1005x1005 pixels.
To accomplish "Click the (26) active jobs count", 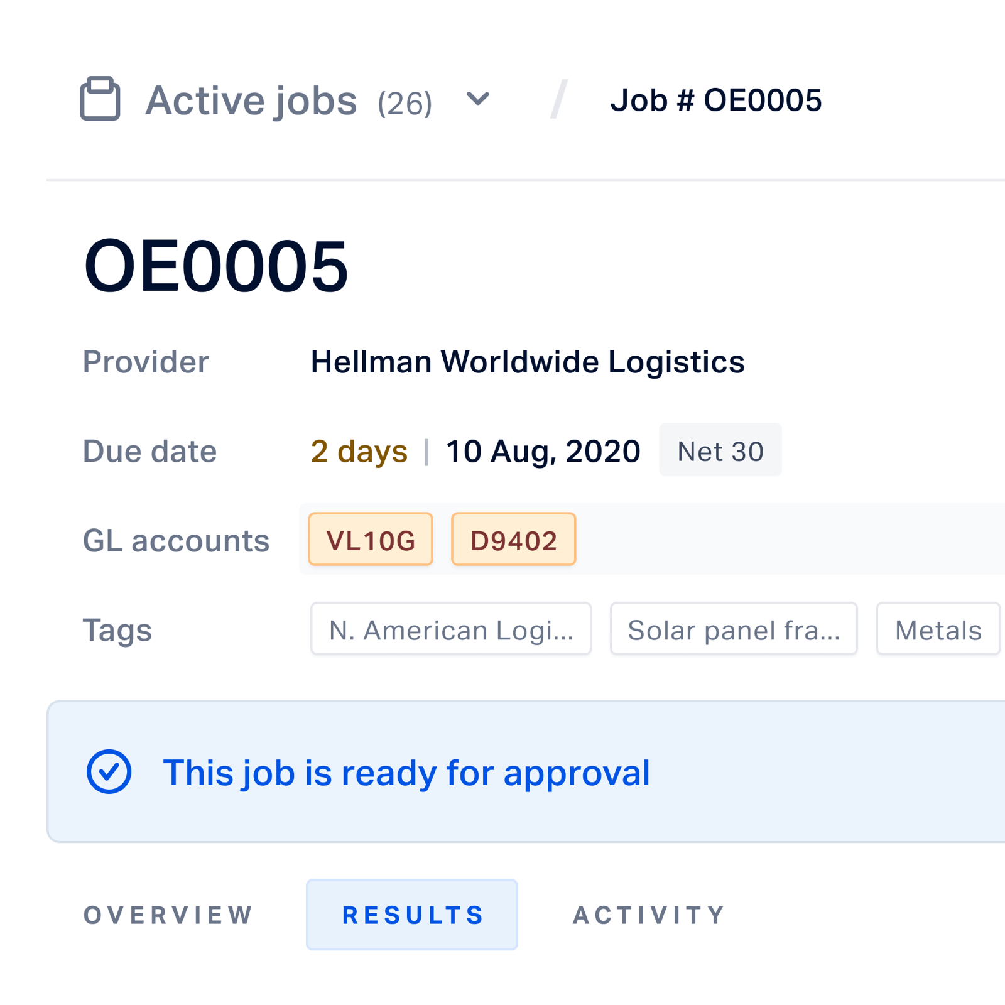I will pyautogui.click(x=405, y=103).
